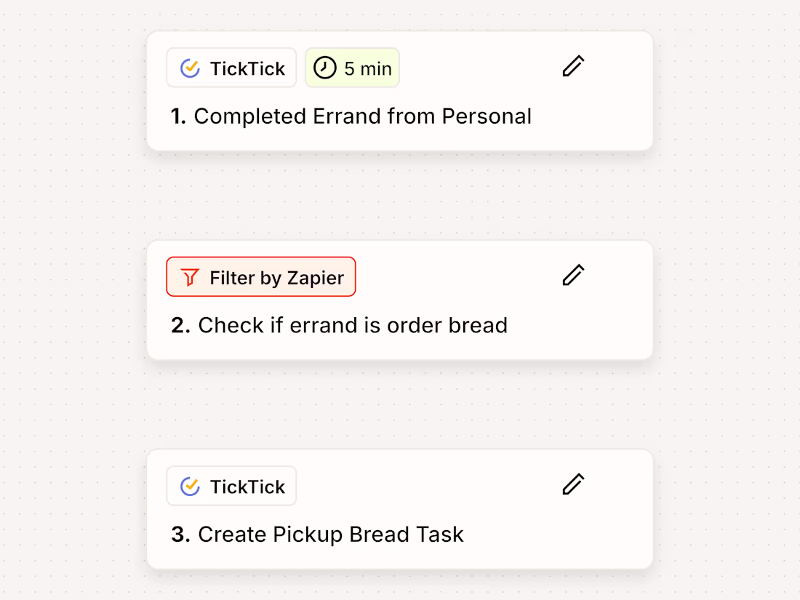This screenshot has width=800, height=600.
Task: Click the clock icon inside the 5 min badge
Action: click(324, 67)
